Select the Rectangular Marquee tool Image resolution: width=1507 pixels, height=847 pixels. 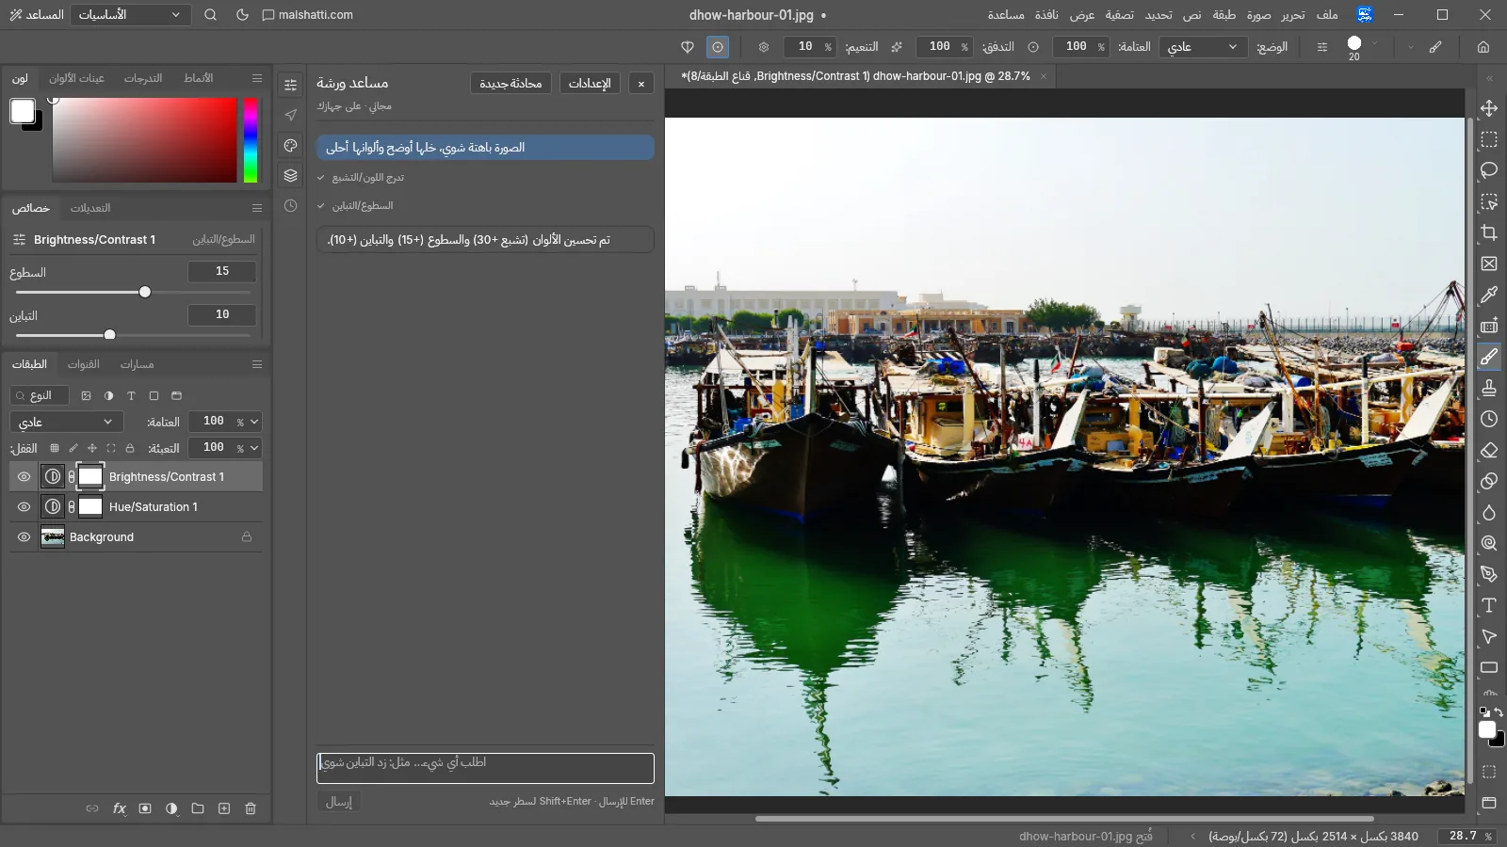[x=1489, y=139]
